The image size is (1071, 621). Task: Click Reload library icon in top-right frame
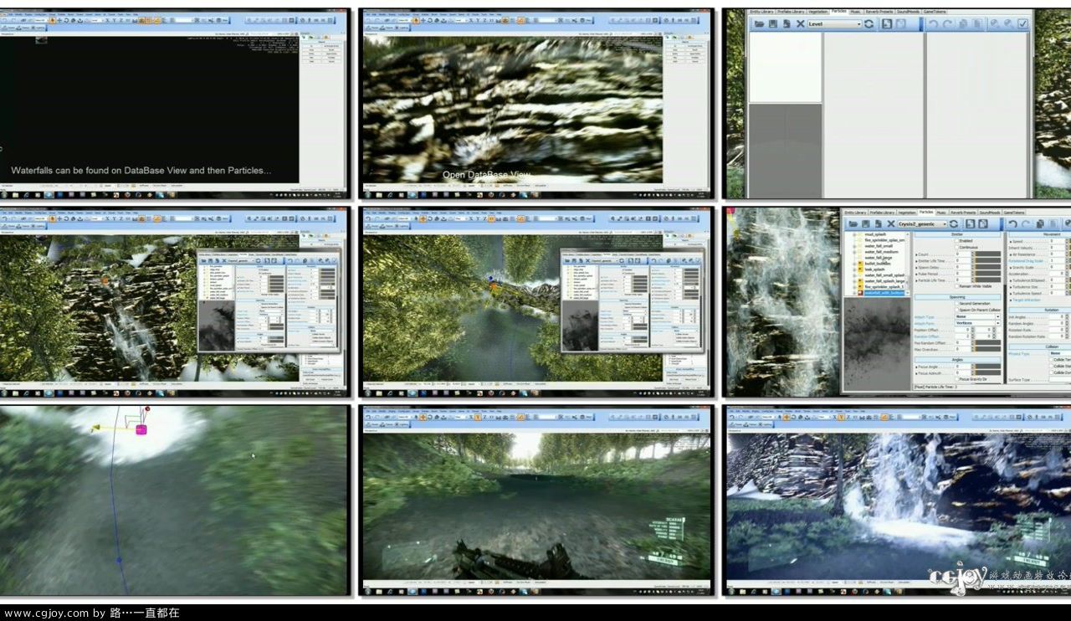click(869, 23)
